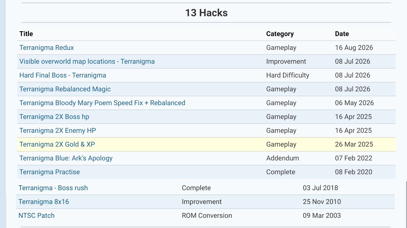Select the date 07 Feb 2022
The height and width of the screenshot is (228, 407).
[x=354, y=158]
